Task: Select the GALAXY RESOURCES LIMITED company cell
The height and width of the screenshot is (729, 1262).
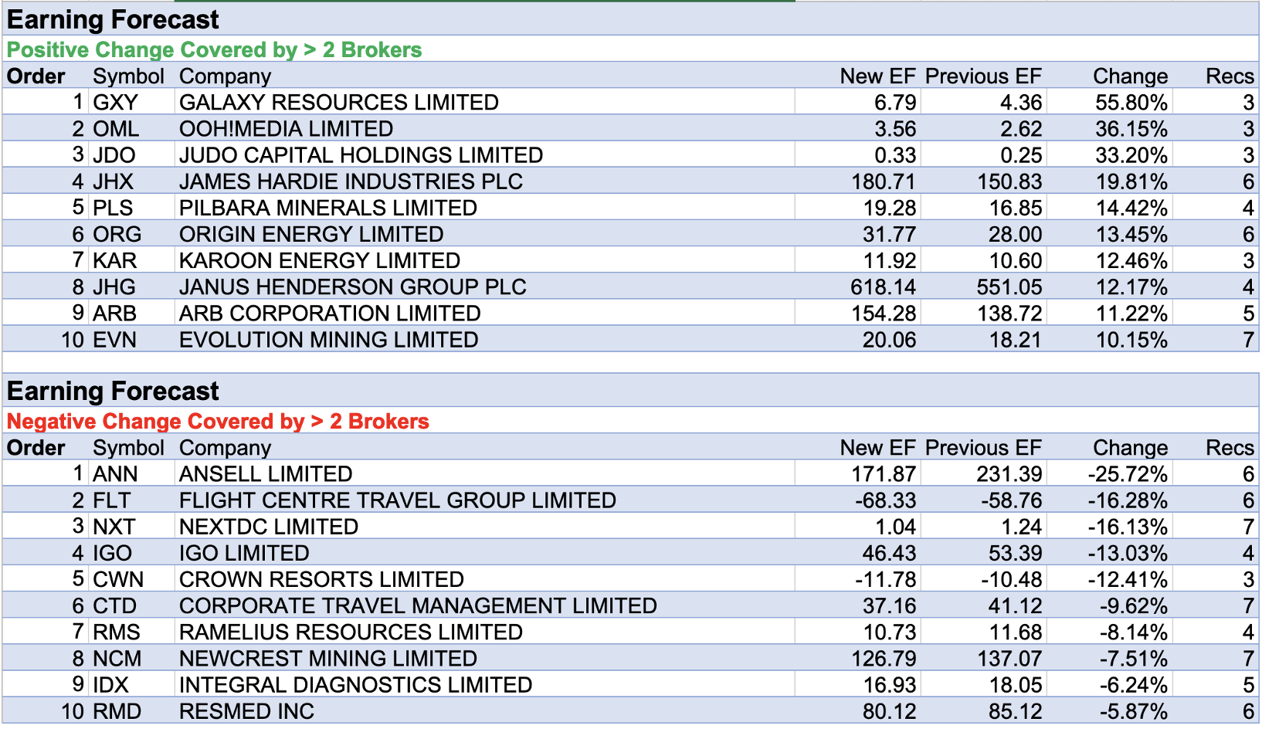Action: [338, 103]
